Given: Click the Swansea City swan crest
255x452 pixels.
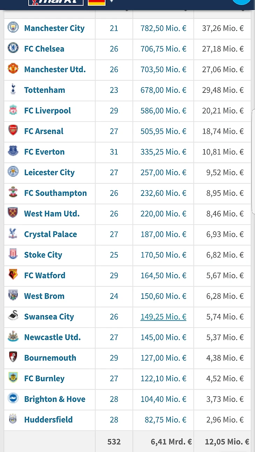Looking at the screenshot, I should 13,316.
